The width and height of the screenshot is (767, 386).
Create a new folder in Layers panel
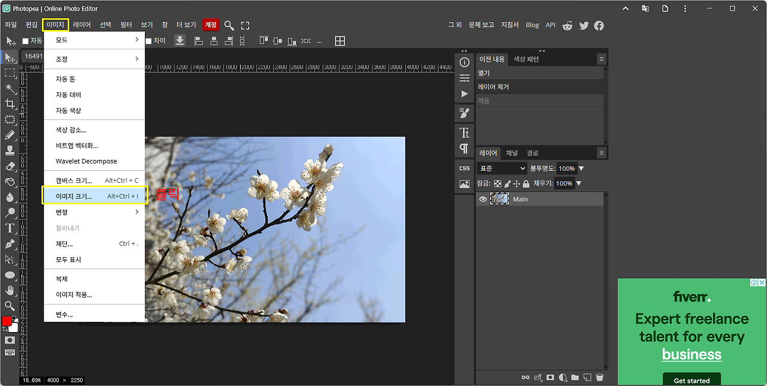click(575, 378)
